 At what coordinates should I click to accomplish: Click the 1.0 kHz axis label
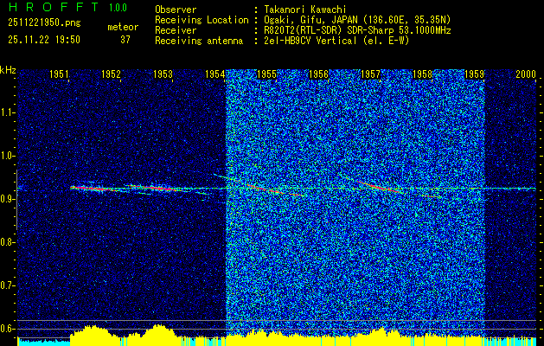click(7, 157)
